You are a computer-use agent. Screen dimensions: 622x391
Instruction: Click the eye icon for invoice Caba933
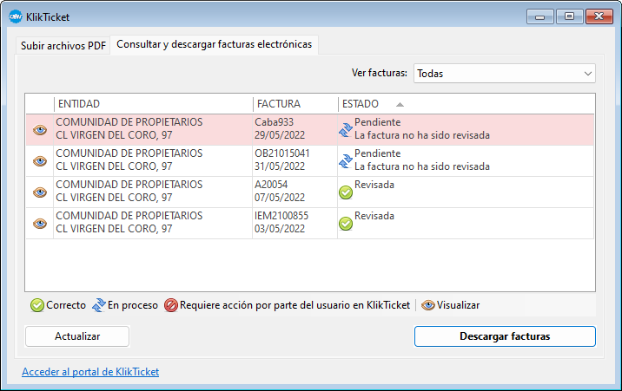click(39, 130)
